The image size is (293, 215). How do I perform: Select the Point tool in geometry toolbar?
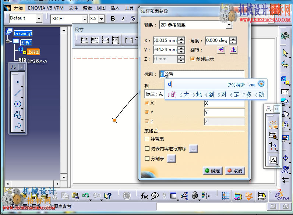(x=18, y=82)
